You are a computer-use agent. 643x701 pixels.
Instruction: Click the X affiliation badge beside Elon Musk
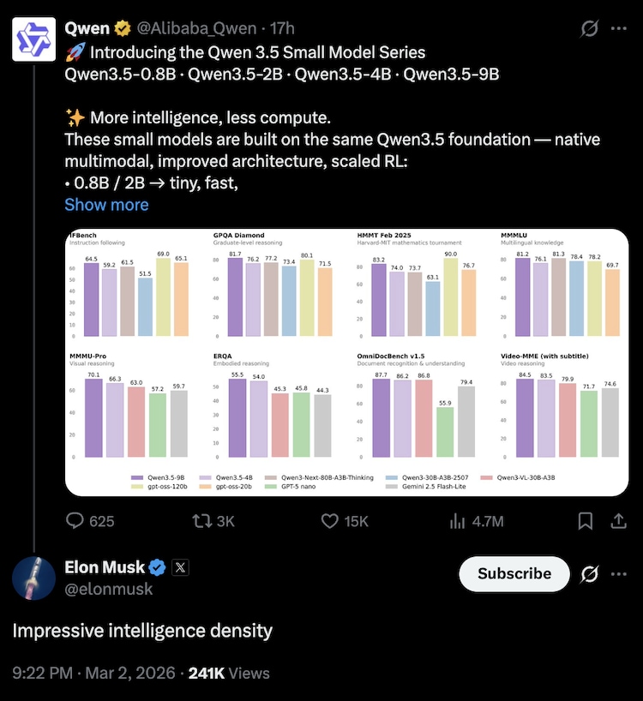(x=181, y=566)
